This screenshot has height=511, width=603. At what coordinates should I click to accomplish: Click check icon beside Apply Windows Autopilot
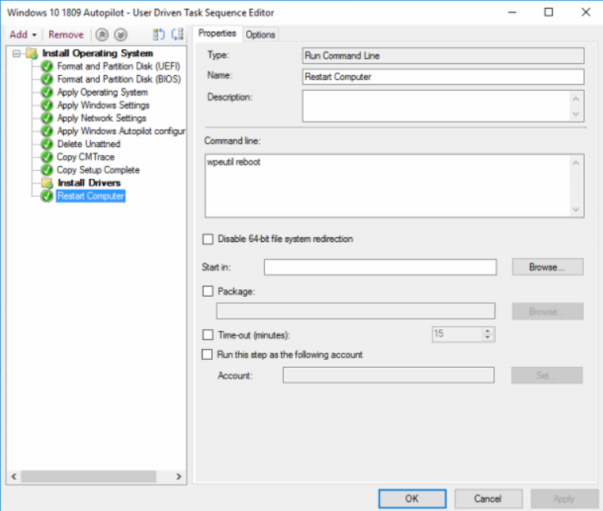point(47,131)
